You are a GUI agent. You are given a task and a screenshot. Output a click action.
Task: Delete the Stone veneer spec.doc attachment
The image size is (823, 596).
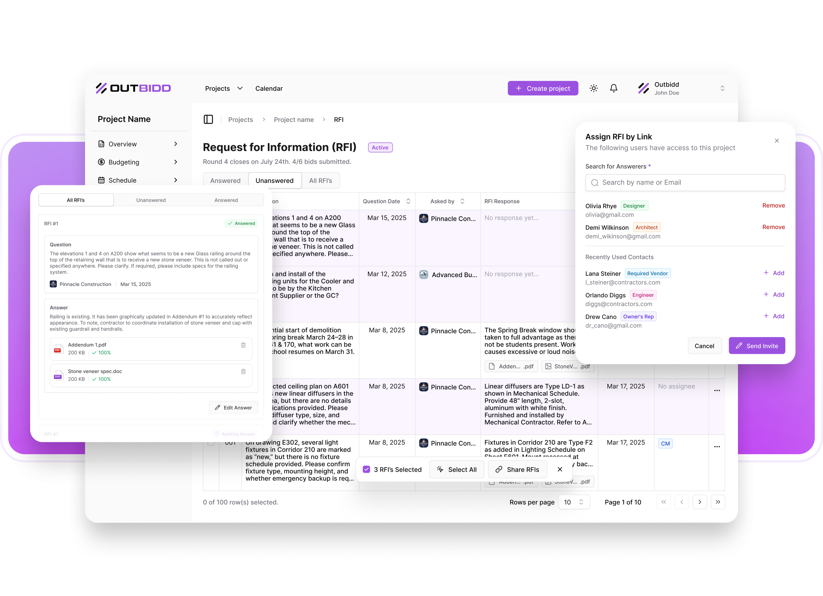click(x=243, y=372)
